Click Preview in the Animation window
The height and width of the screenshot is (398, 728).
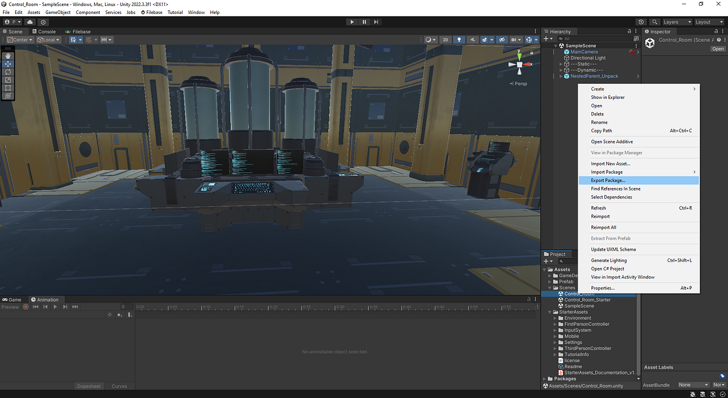click(11, 306)
